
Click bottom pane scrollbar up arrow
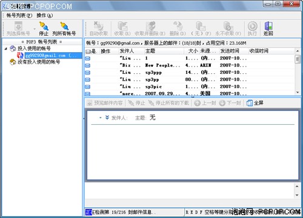click(297, 186)
